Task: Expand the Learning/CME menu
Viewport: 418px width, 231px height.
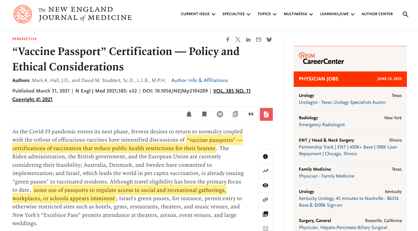Action: (x=337, y=14)
